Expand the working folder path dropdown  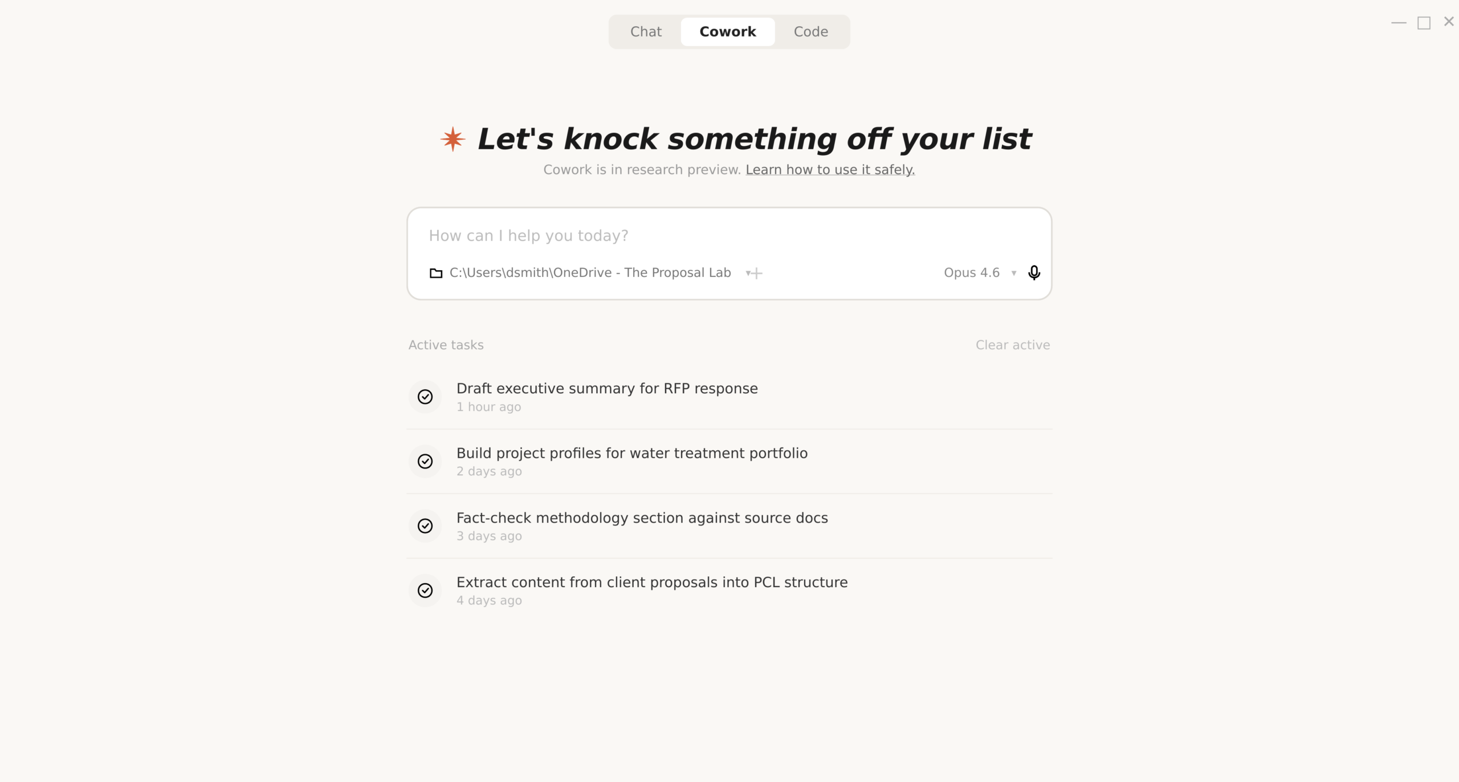(x=747, y=274)
